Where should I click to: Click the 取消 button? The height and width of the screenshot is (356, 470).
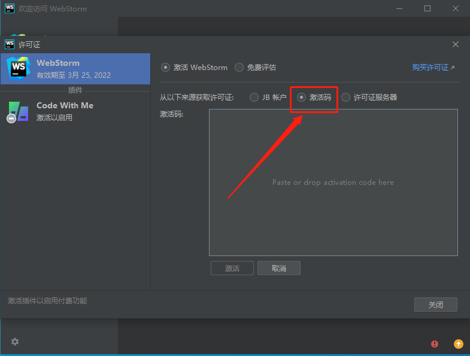[x=279, y=268]
